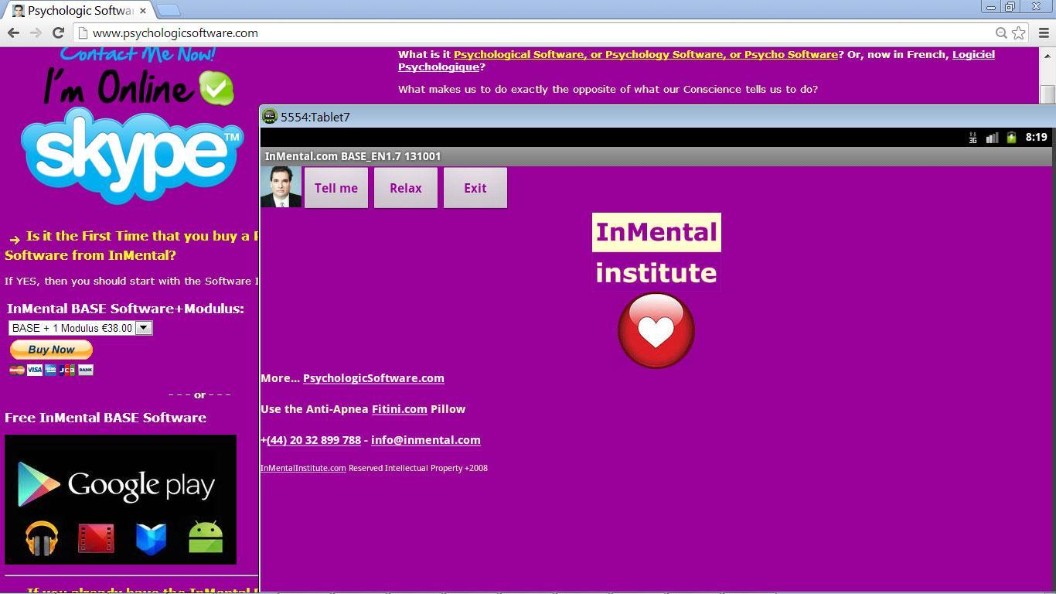Open the Logiciel Psychologique link
Image resolution: width=1056 pixels, height=594 pixels.
tap(697, 60)
